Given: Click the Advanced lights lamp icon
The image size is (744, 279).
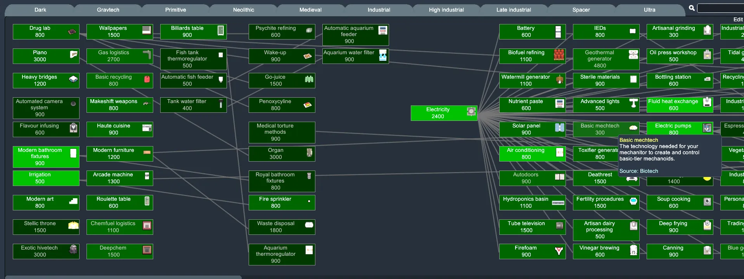Looking at the screenshot, I should 633,103.
